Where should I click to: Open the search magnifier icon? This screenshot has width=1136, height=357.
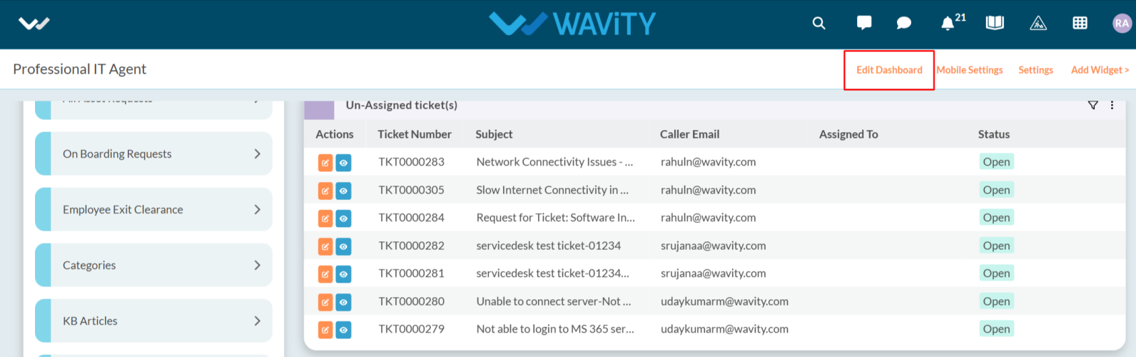point(818,23)
